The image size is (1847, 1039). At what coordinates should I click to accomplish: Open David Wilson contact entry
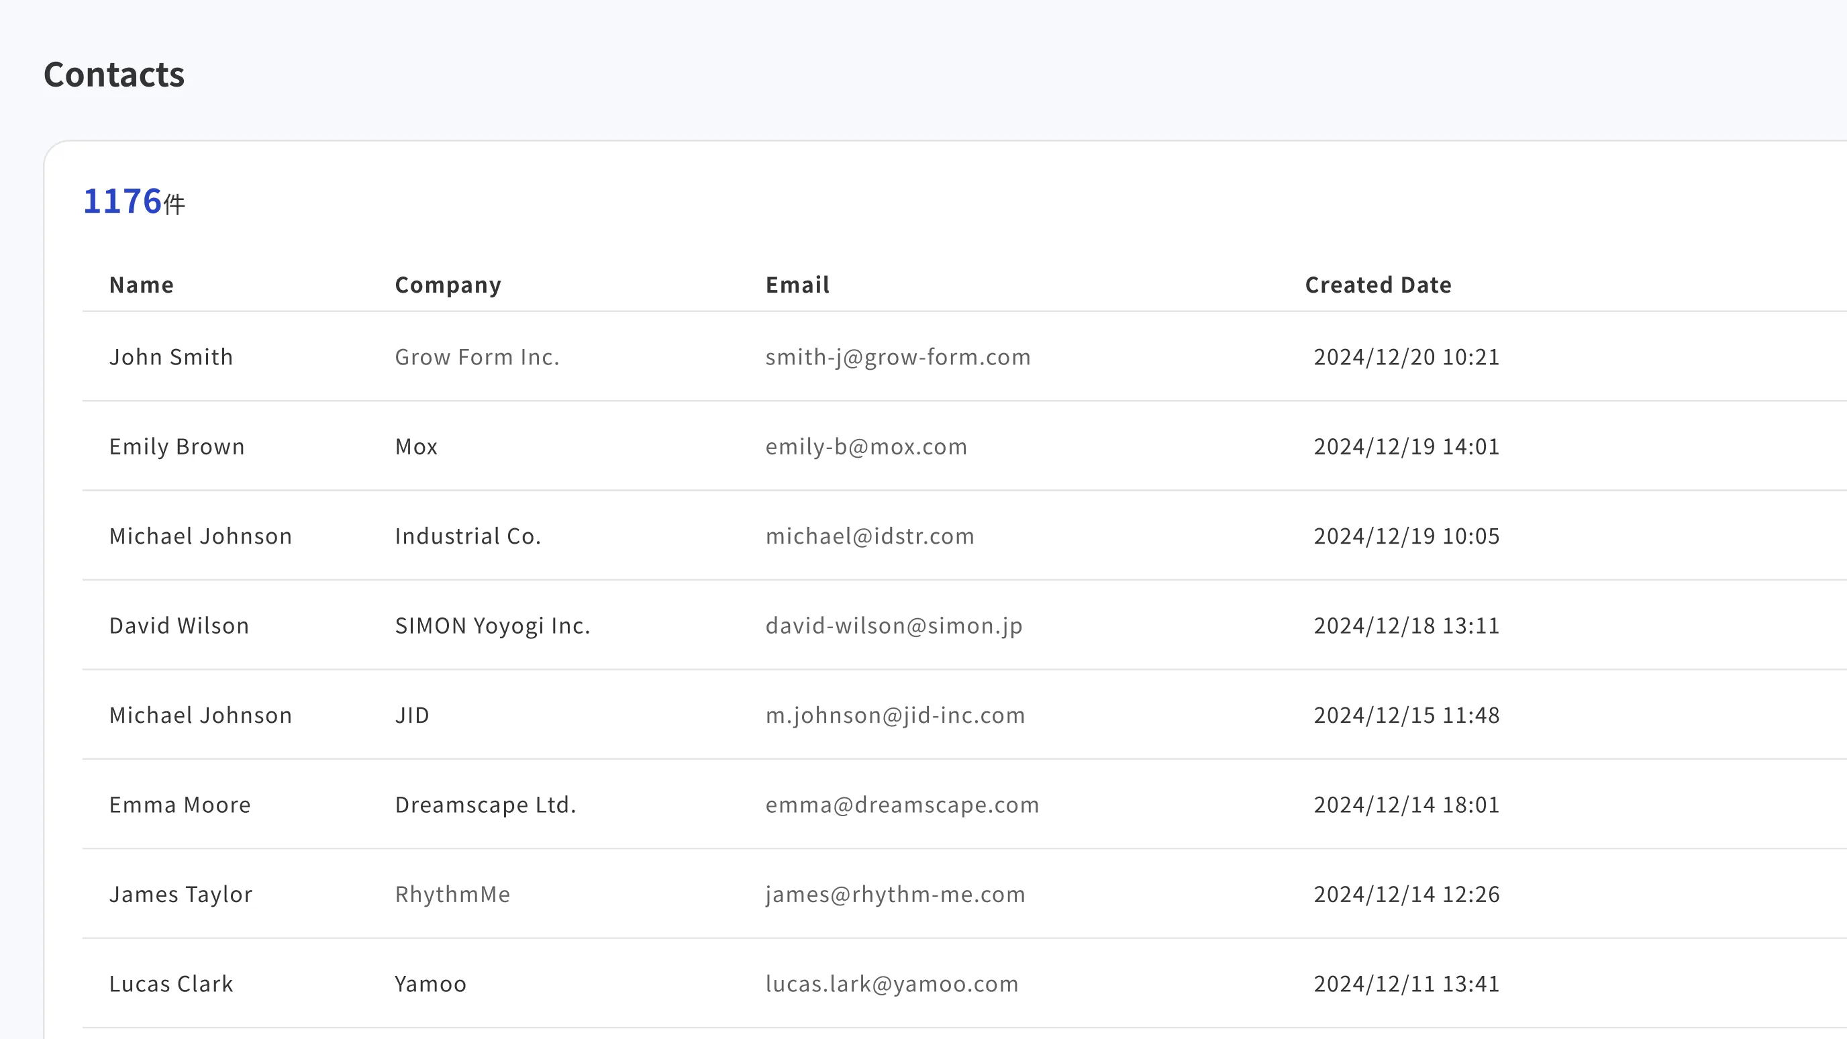point(179,626)
